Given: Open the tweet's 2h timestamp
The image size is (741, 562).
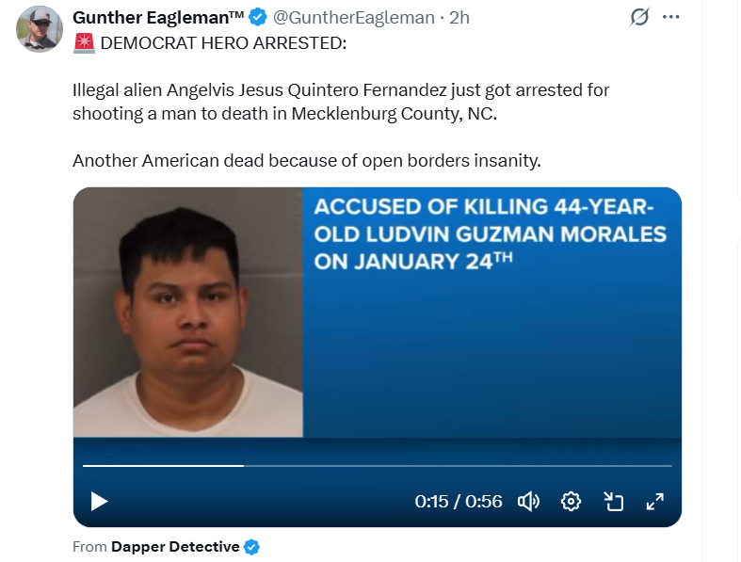Looking at the screenshot, I should (459, 18).
